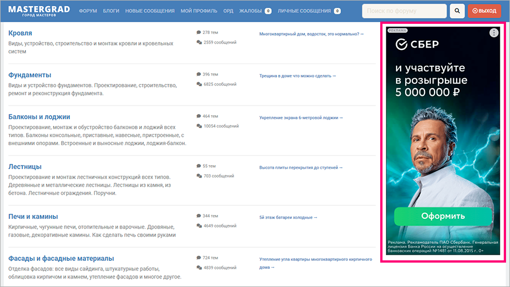Click the messages icon beside 4839 сообщений

coord(199,268)
